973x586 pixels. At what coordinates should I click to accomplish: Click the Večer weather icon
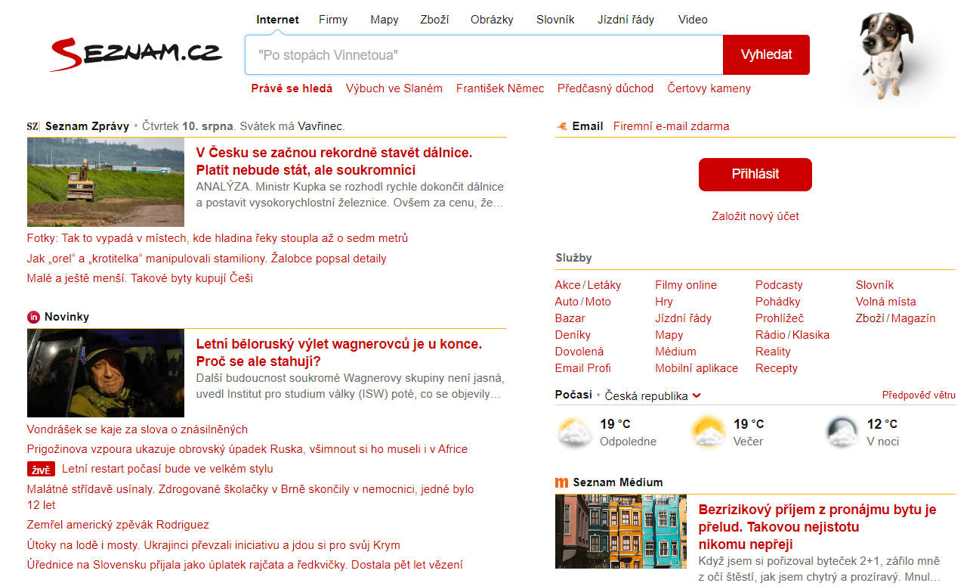(x=708, y=433)
